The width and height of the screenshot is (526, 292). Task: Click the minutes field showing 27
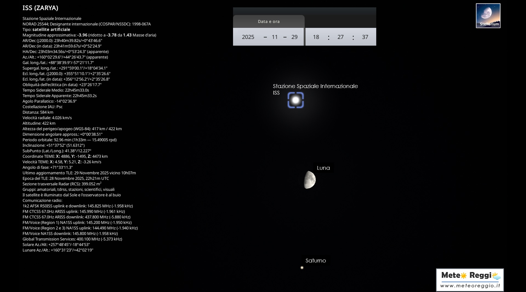[x=340, y=37]
